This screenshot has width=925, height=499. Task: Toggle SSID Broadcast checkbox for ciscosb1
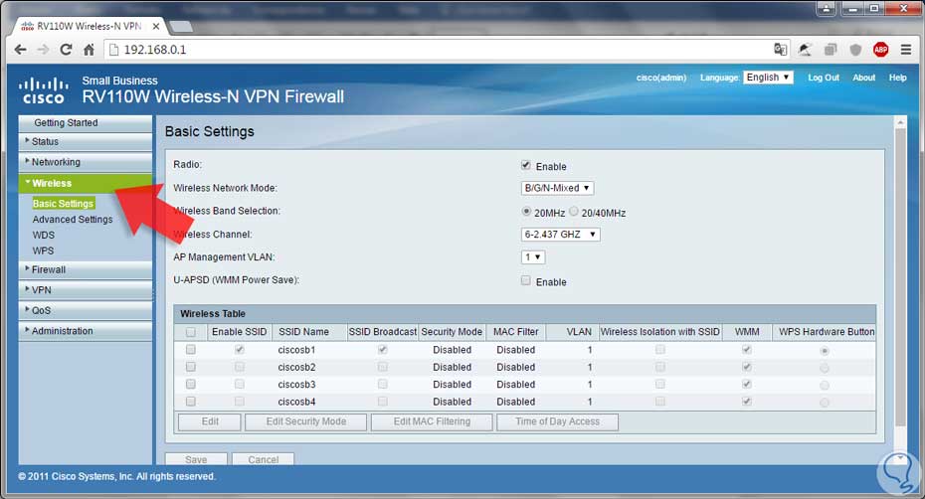(382, 350)
